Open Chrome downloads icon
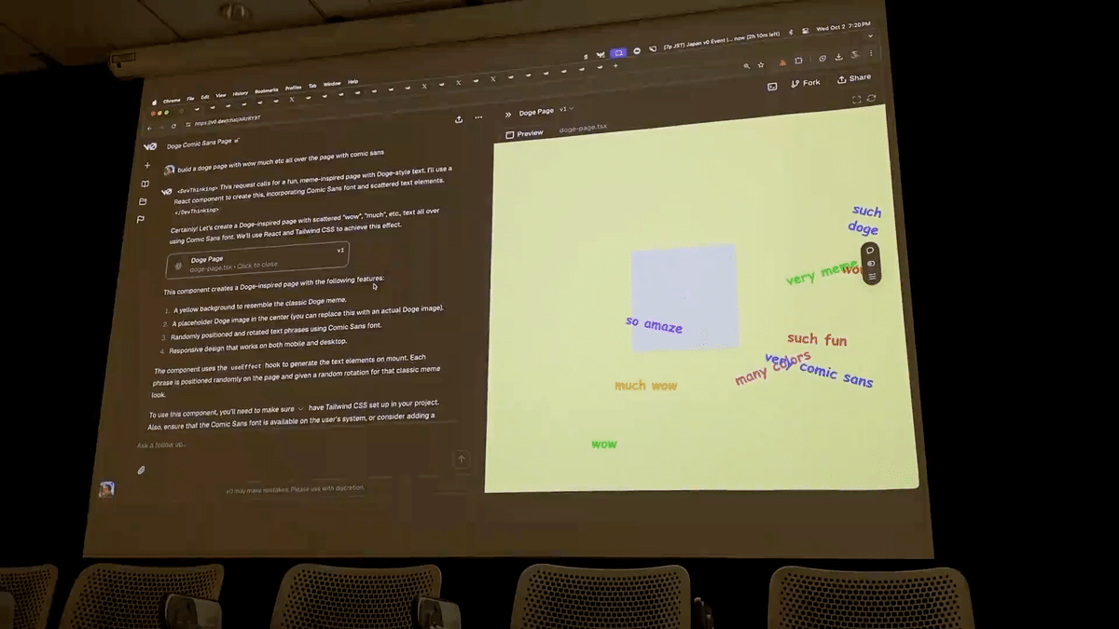Image resolution: width=1119 pixels, height=629 pixels. point(838,57)
